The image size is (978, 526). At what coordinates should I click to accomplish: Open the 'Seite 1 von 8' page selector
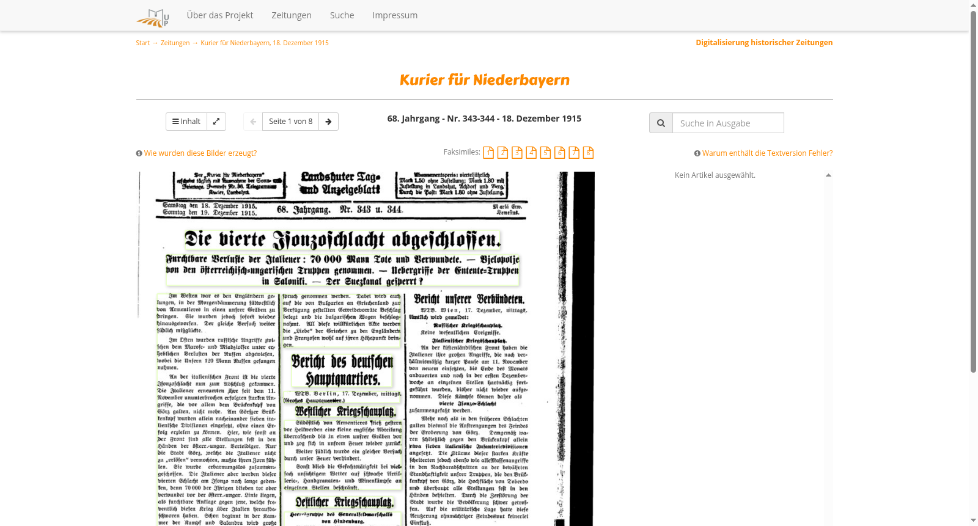[291, 122]
